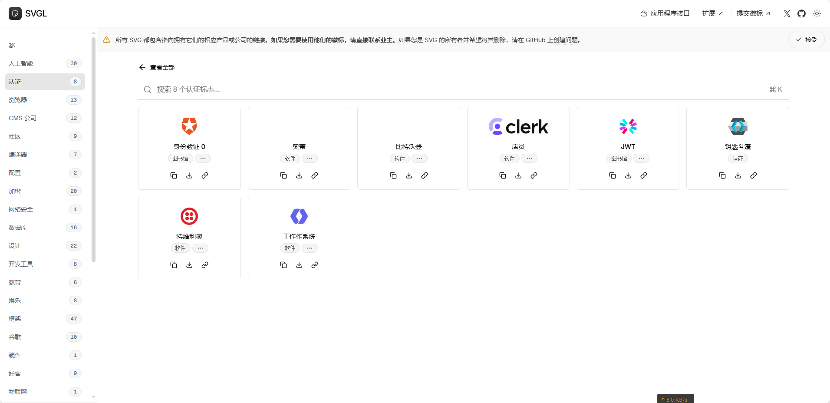The image size is (830, 403).
Task: Select the 数据库 sidebar category
Action: (x=18, y=228)
